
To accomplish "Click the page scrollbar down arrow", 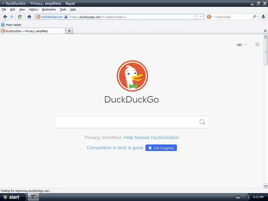I will pos(266,186).
